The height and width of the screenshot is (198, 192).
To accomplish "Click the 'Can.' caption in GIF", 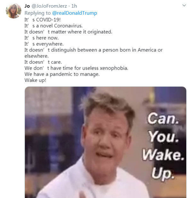I will [x=163, y=118].
